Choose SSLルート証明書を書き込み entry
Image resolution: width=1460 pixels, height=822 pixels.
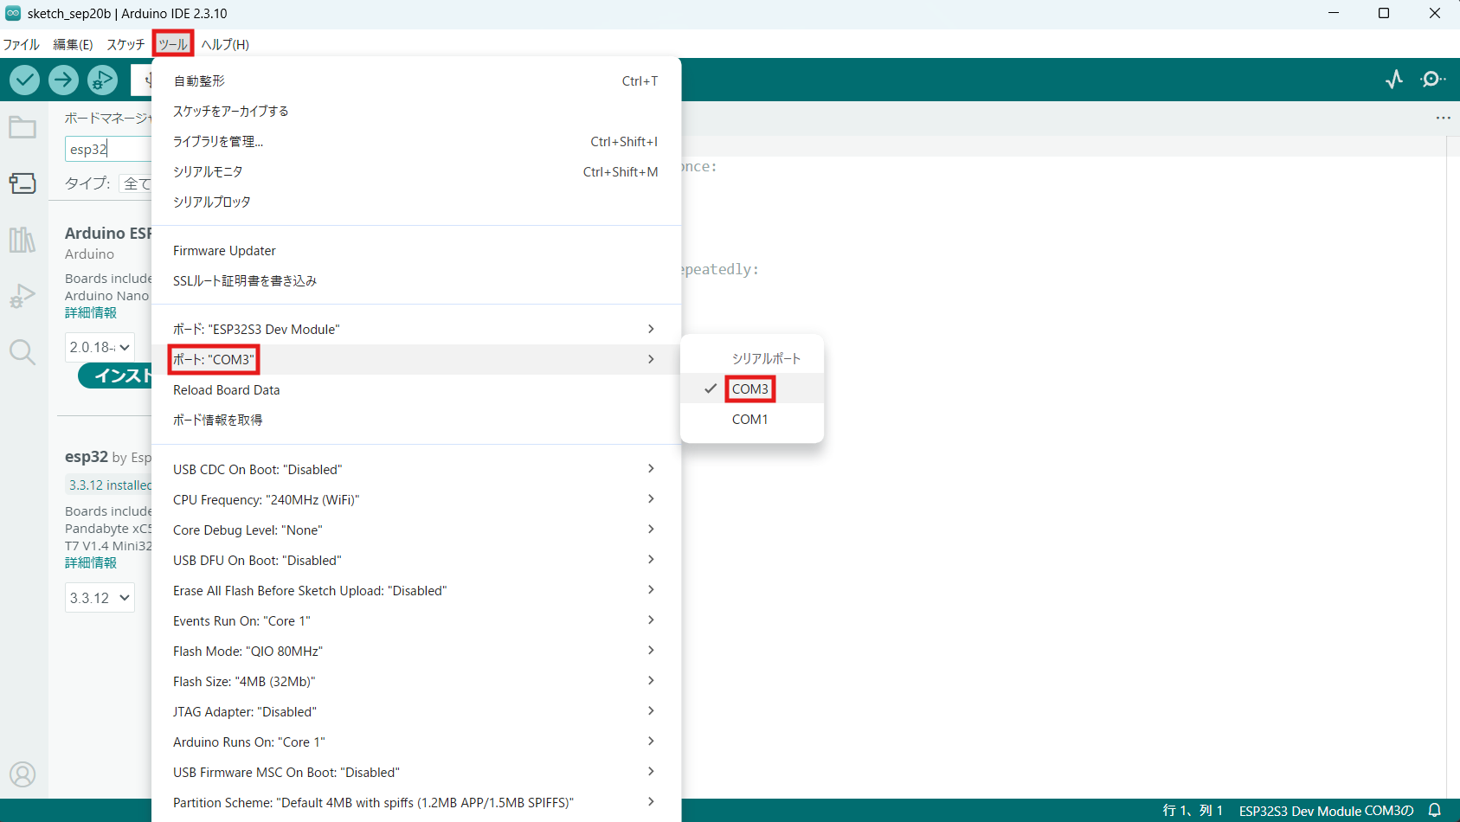pyautogui.click(x=416, y=280)
